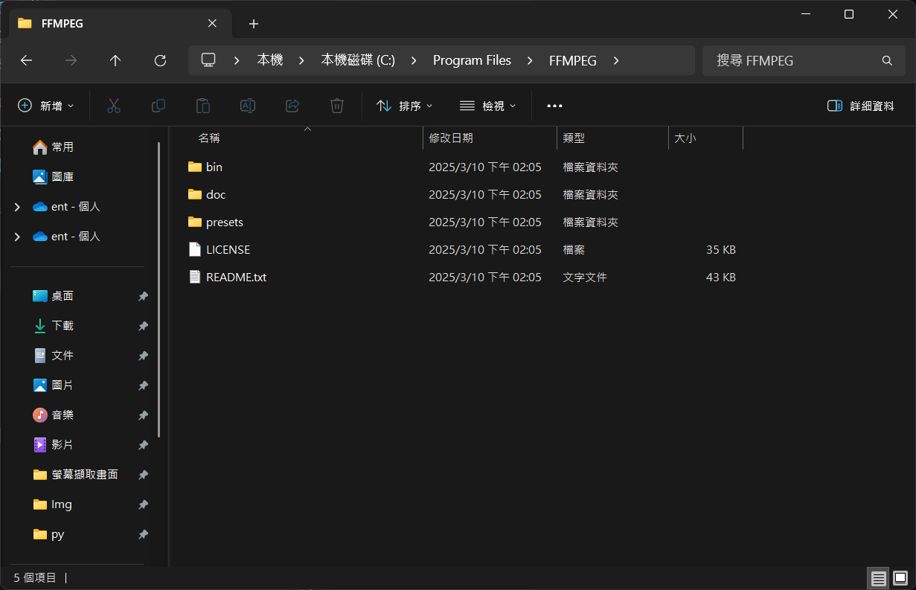Screen dimensions: 916x590
Task: Unpin 下載 from quick access
Action: pyautogui.click(x=143, y=326)
